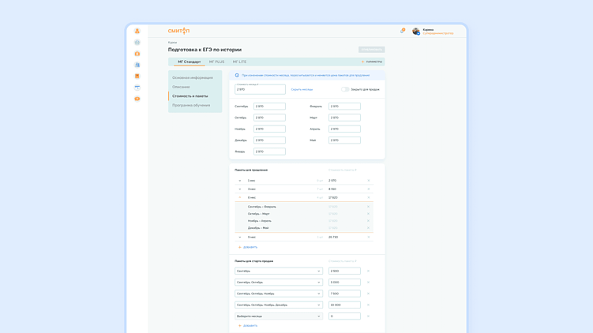Click the orange eye sidebar icon
593x333 pixels.
[137, 99]
